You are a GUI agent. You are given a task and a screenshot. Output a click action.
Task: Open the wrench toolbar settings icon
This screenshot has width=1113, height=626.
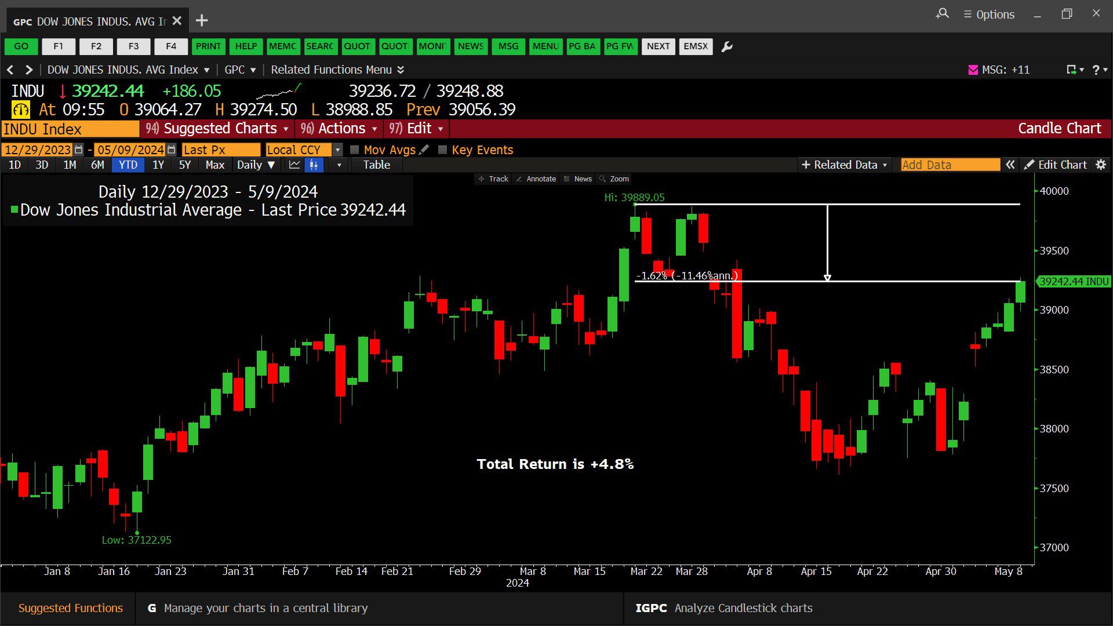pyautogui.click(x=727, y=46)
